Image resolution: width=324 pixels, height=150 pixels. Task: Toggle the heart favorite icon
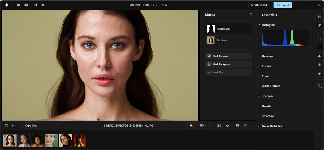(x=6, y=126)
